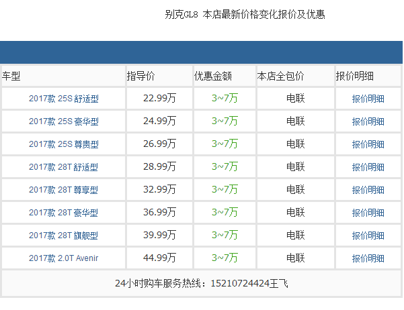Select the 32.99万 guide price cell

point(159,189)
